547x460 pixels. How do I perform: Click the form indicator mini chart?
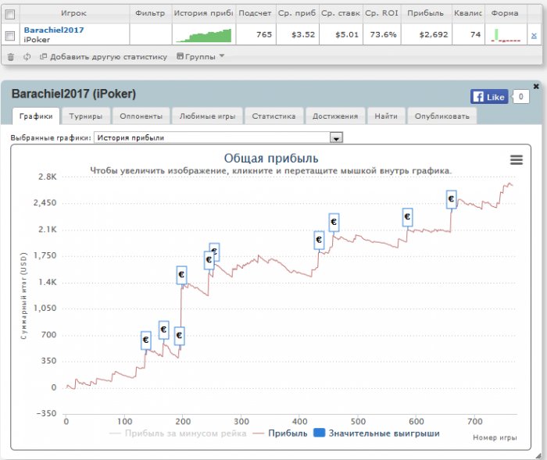point(506,35)
